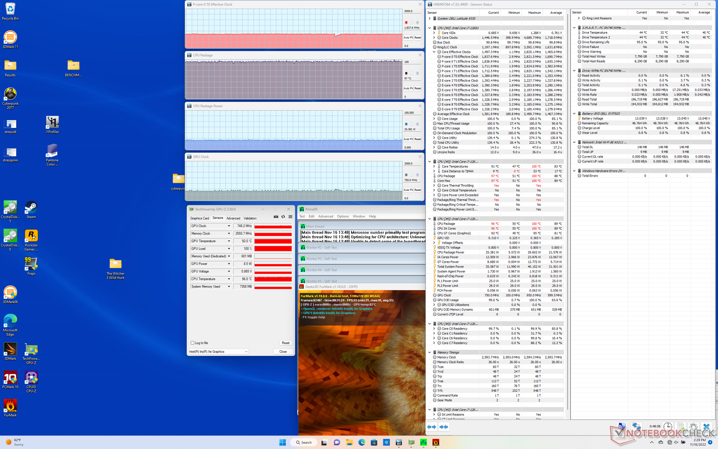Click Reset in P-core 0 T0 graph

coord(418,37)
